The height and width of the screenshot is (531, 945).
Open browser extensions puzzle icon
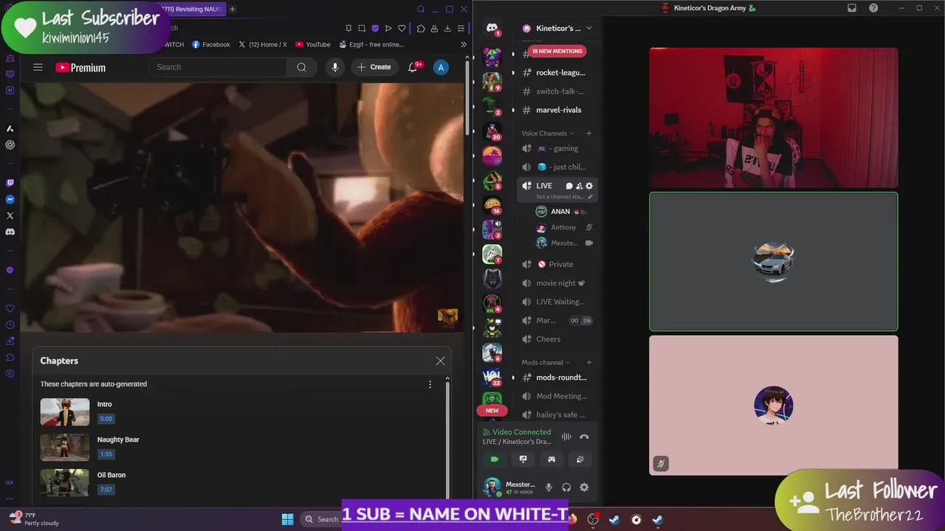(x=421, y=28)
